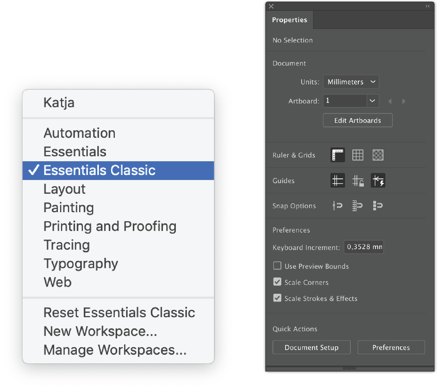Check Use Preview Bounds
Image resolution: width=438 pixels, height=390 pixels.
277,266
